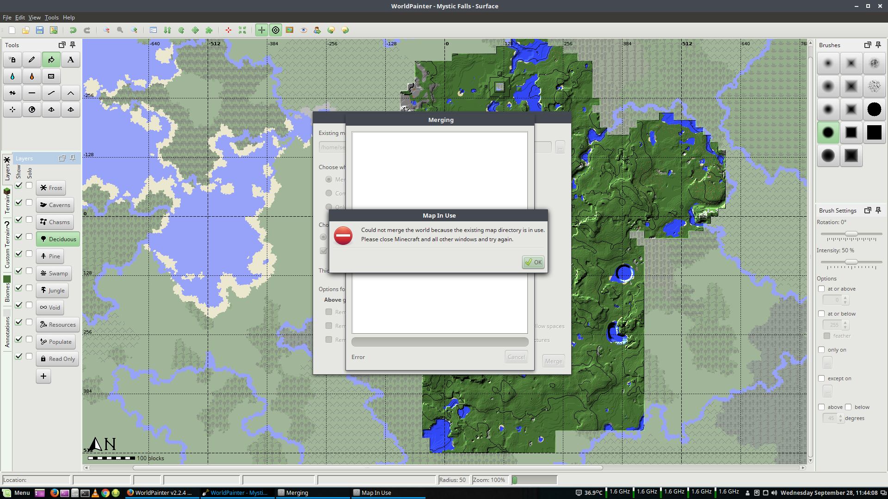The image size is (888, 499).
Task: Open the View menu
Action: [34, 18]
